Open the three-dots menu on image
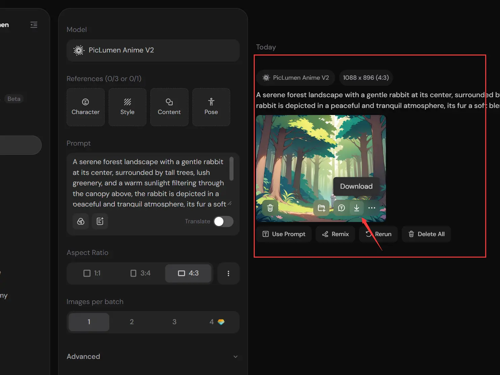Viewport: 500px width, 375px height. point(371,208)
